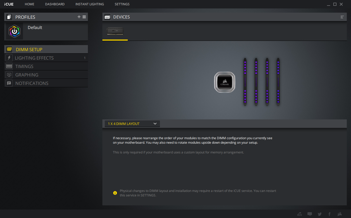Click the Profiles panel header icon
The height and width of the screenshot is (218, 351).
(x=9, y=17)
